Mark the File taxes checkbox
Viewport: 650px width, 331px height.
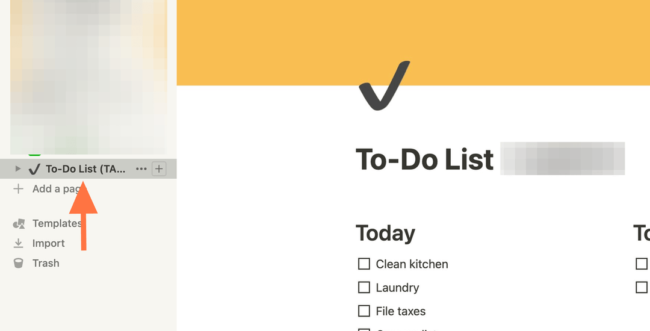364,311
